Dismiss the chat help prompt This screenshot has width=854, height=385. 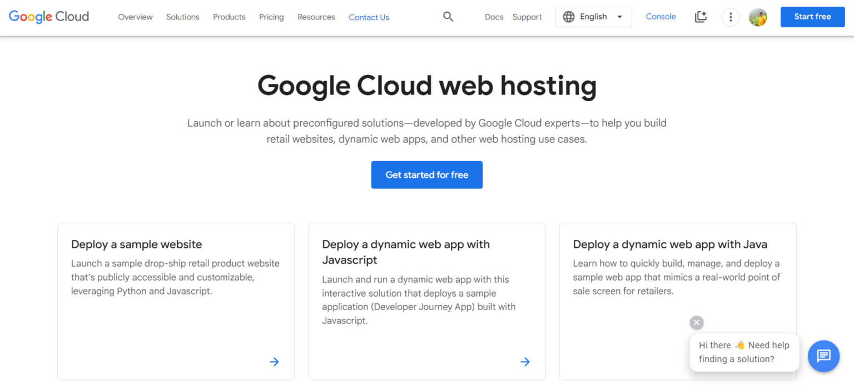(696, 322)
